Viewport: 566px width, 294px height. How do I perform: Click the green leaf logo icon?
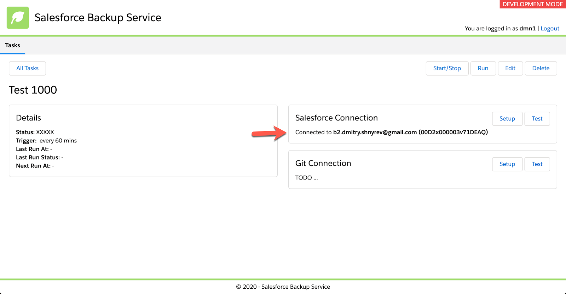click(x=18, y=18)
